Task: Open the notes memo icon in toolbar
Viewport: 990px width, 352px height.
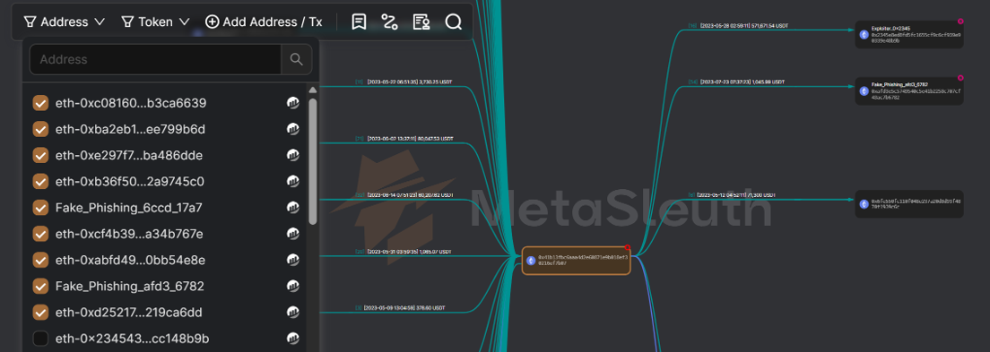Action: pos(359,22)
